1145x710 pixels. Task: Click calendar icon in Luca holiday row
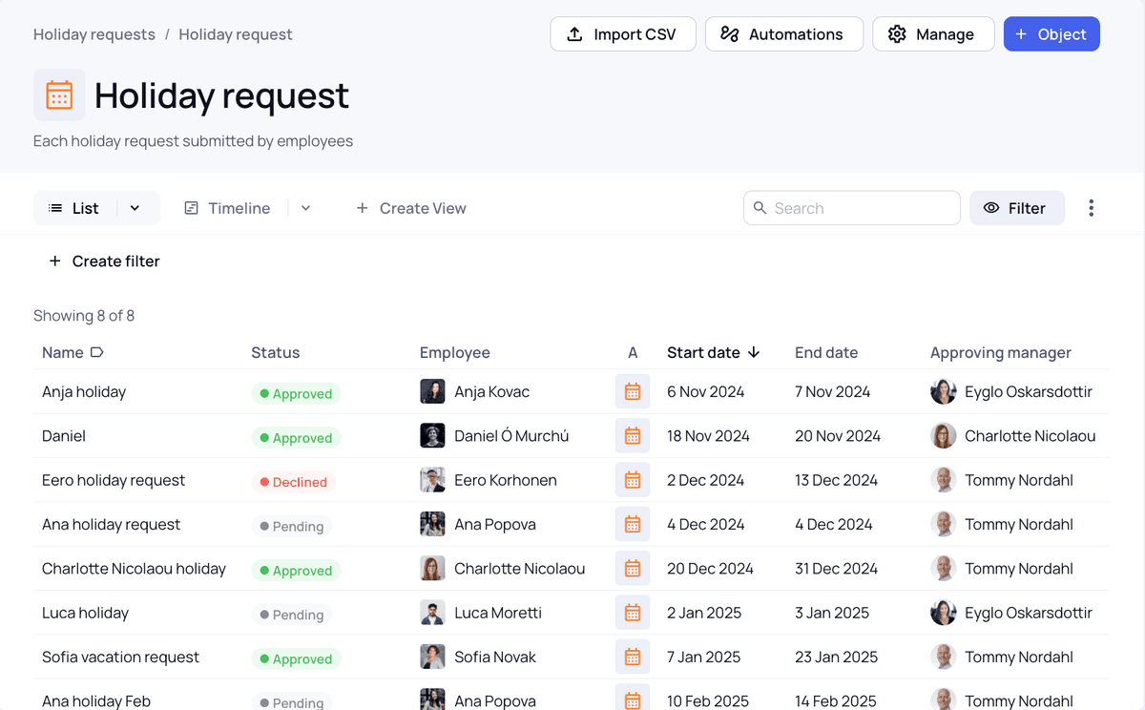(633, 613)
